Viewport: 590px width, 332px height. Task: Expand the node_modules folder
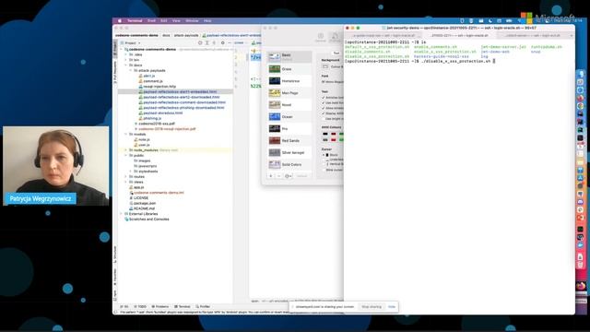coord(126,149)
